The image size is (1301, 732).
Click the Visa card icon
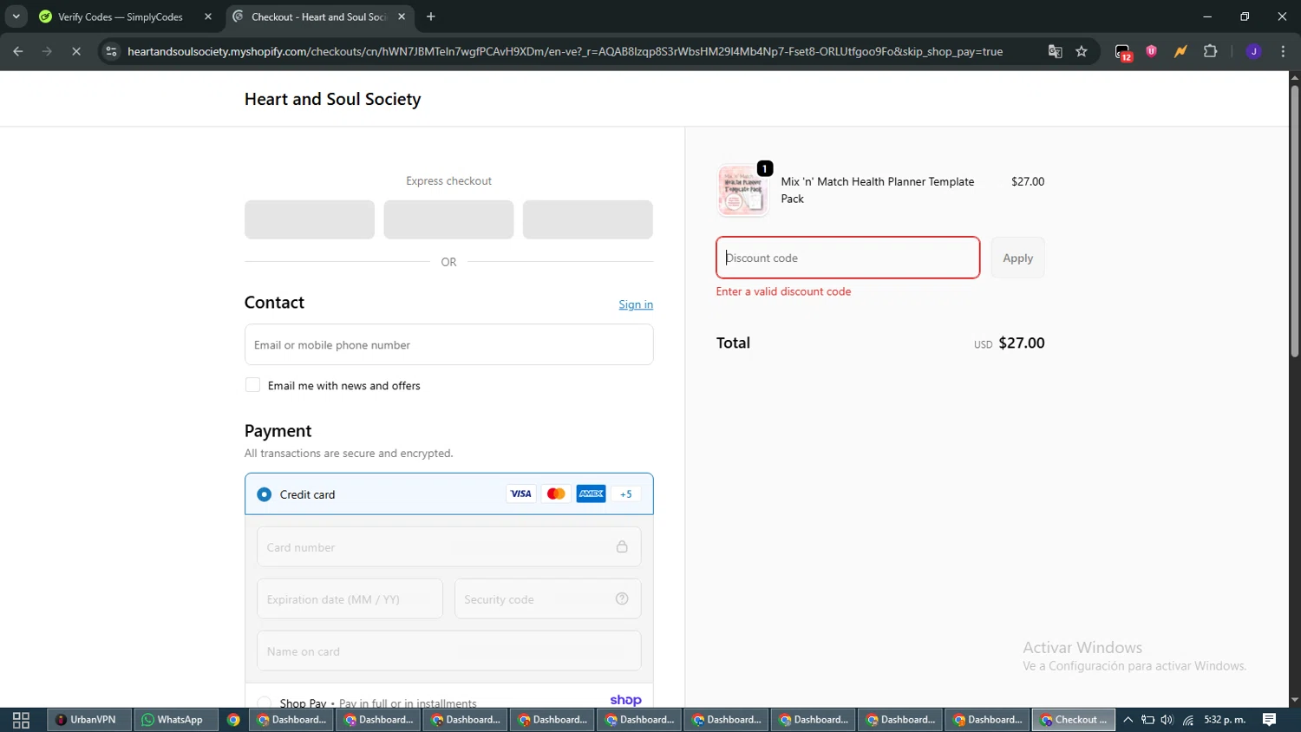click(520, 493)
